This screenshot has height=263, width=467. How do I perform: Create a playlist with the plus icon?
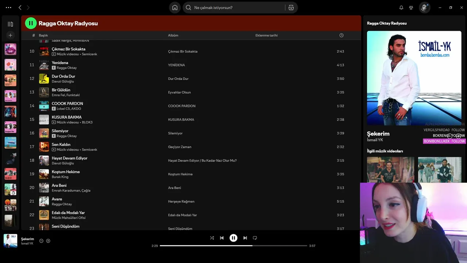[x=10, y=35]
